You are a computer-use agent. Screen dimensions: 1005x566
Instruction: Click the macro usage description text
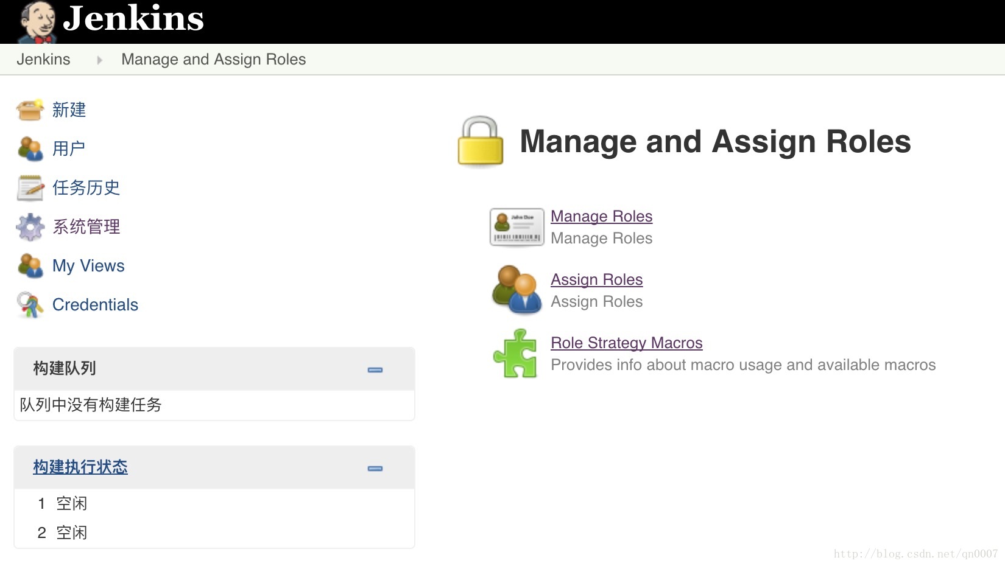point(743,365)
